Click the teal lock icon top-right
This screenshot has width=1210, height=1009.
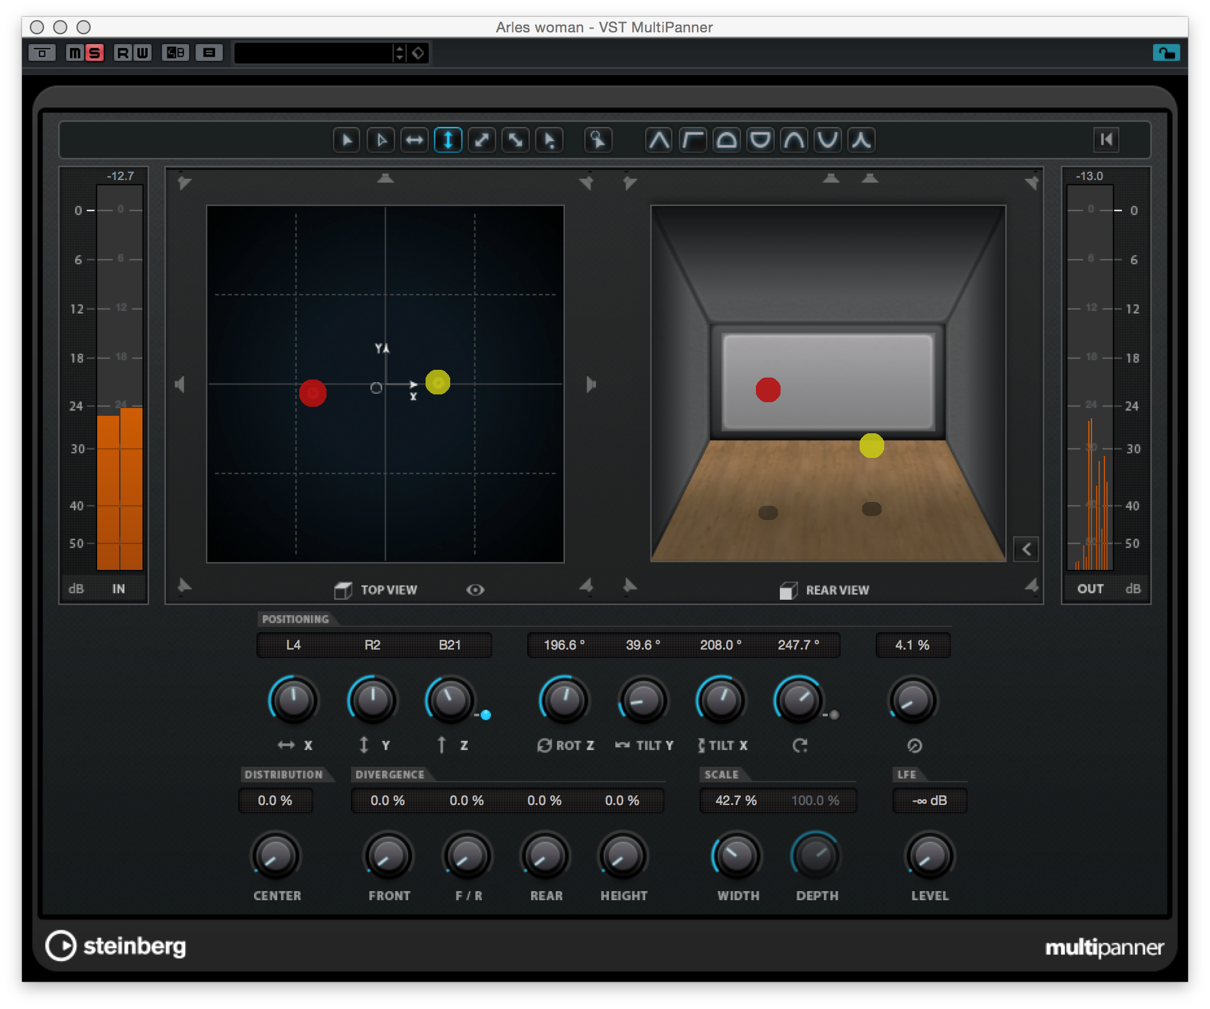(x=1166, y=53)
